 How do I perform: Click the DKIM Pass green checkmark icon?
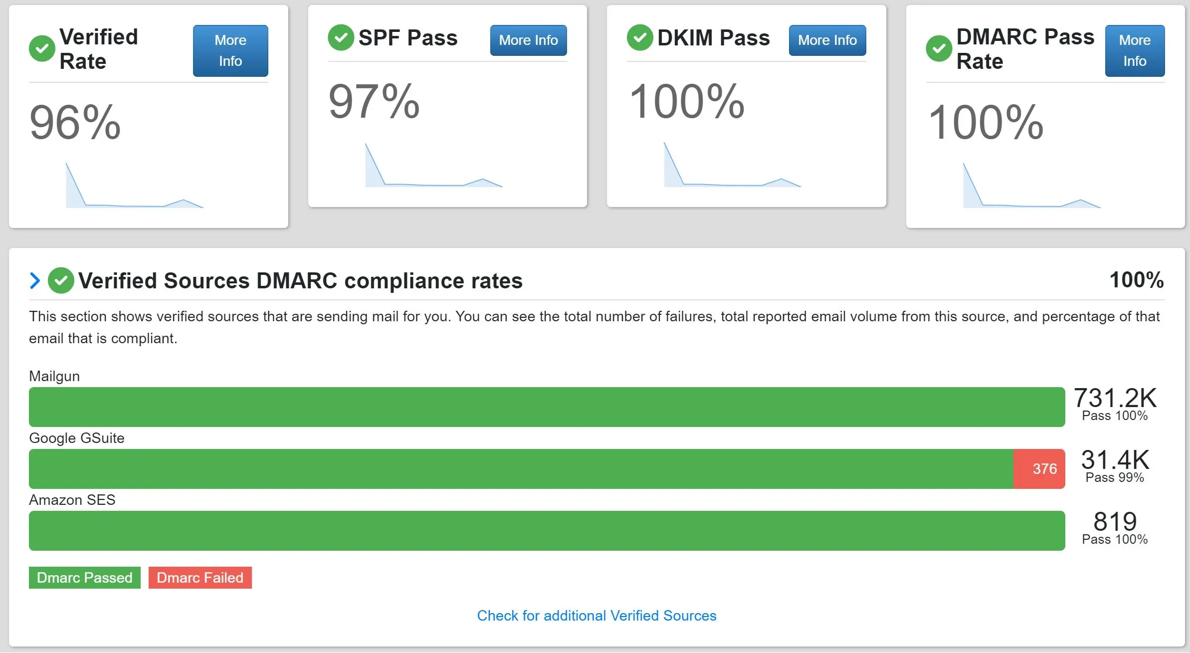click(x=639, y=37)
